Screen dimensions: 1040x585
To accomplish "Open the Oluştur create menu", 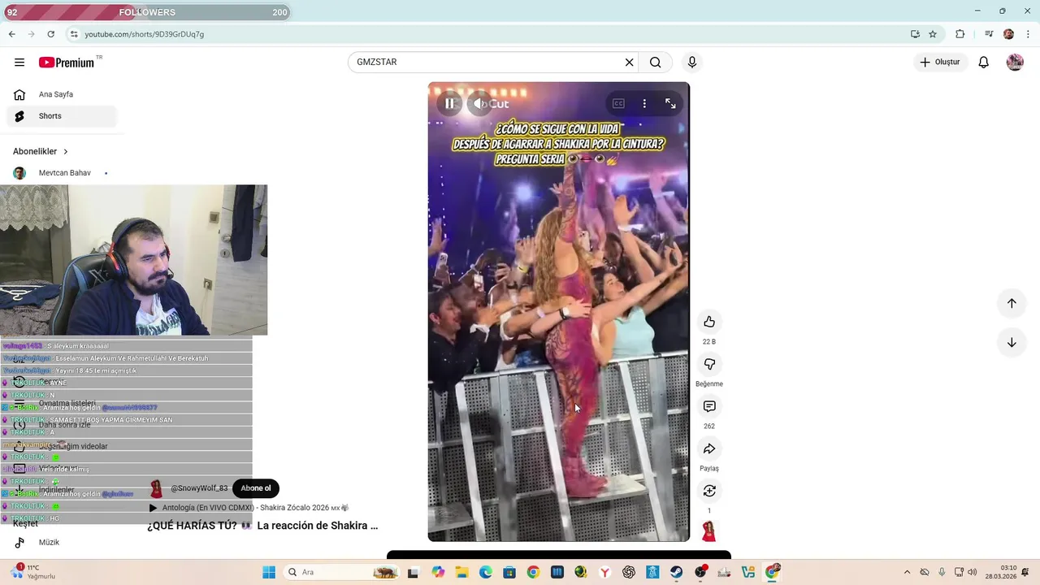I will pyautogui.click(x=940, y=63).
